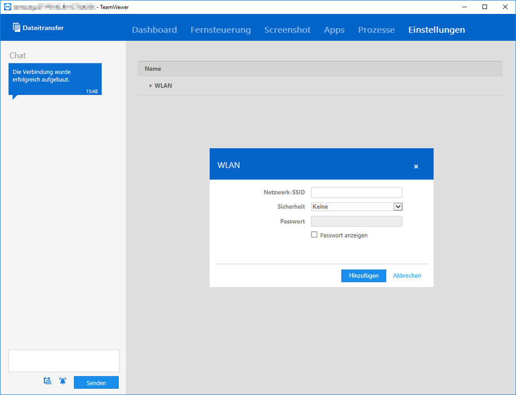Screen dimensions: 516x395
Task: Open the Sicherheit dropdown showing Keine
Action: tap(356, 207)
